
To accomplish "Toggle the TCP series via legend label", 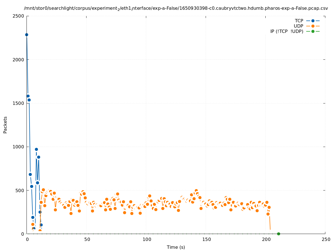I will tap(299, 21).
